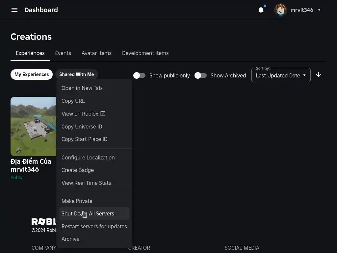Toggle Show Archived switch
337x253 pixels.
click(x=200, y=75)
